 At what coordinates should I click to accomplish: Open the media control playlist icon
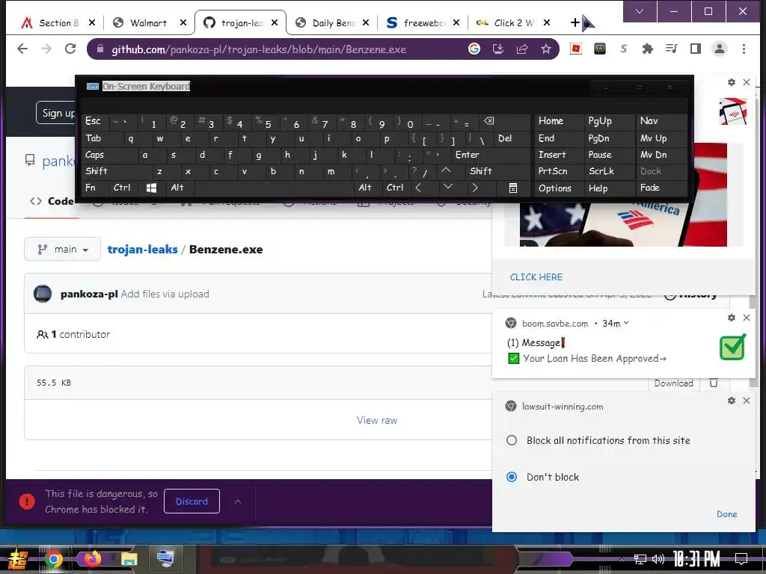click(671, 49)
